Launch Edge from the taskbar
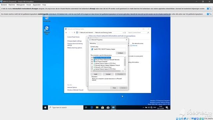This screenshot has width=213, height=120. (x=92, y=107)
